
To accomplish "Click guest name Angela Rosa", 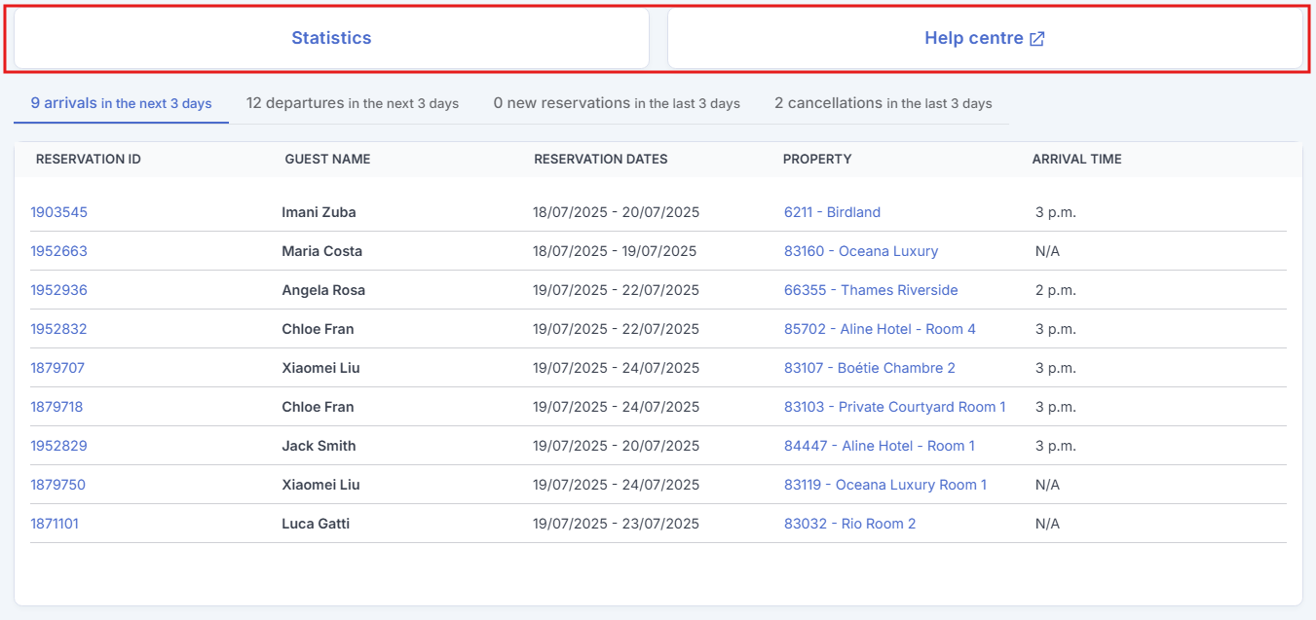I will (x=323, y=290).
